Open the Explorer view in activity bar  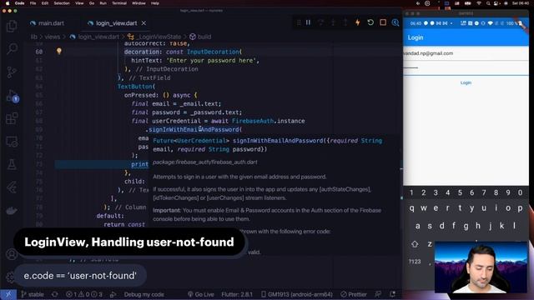[12, 26]
